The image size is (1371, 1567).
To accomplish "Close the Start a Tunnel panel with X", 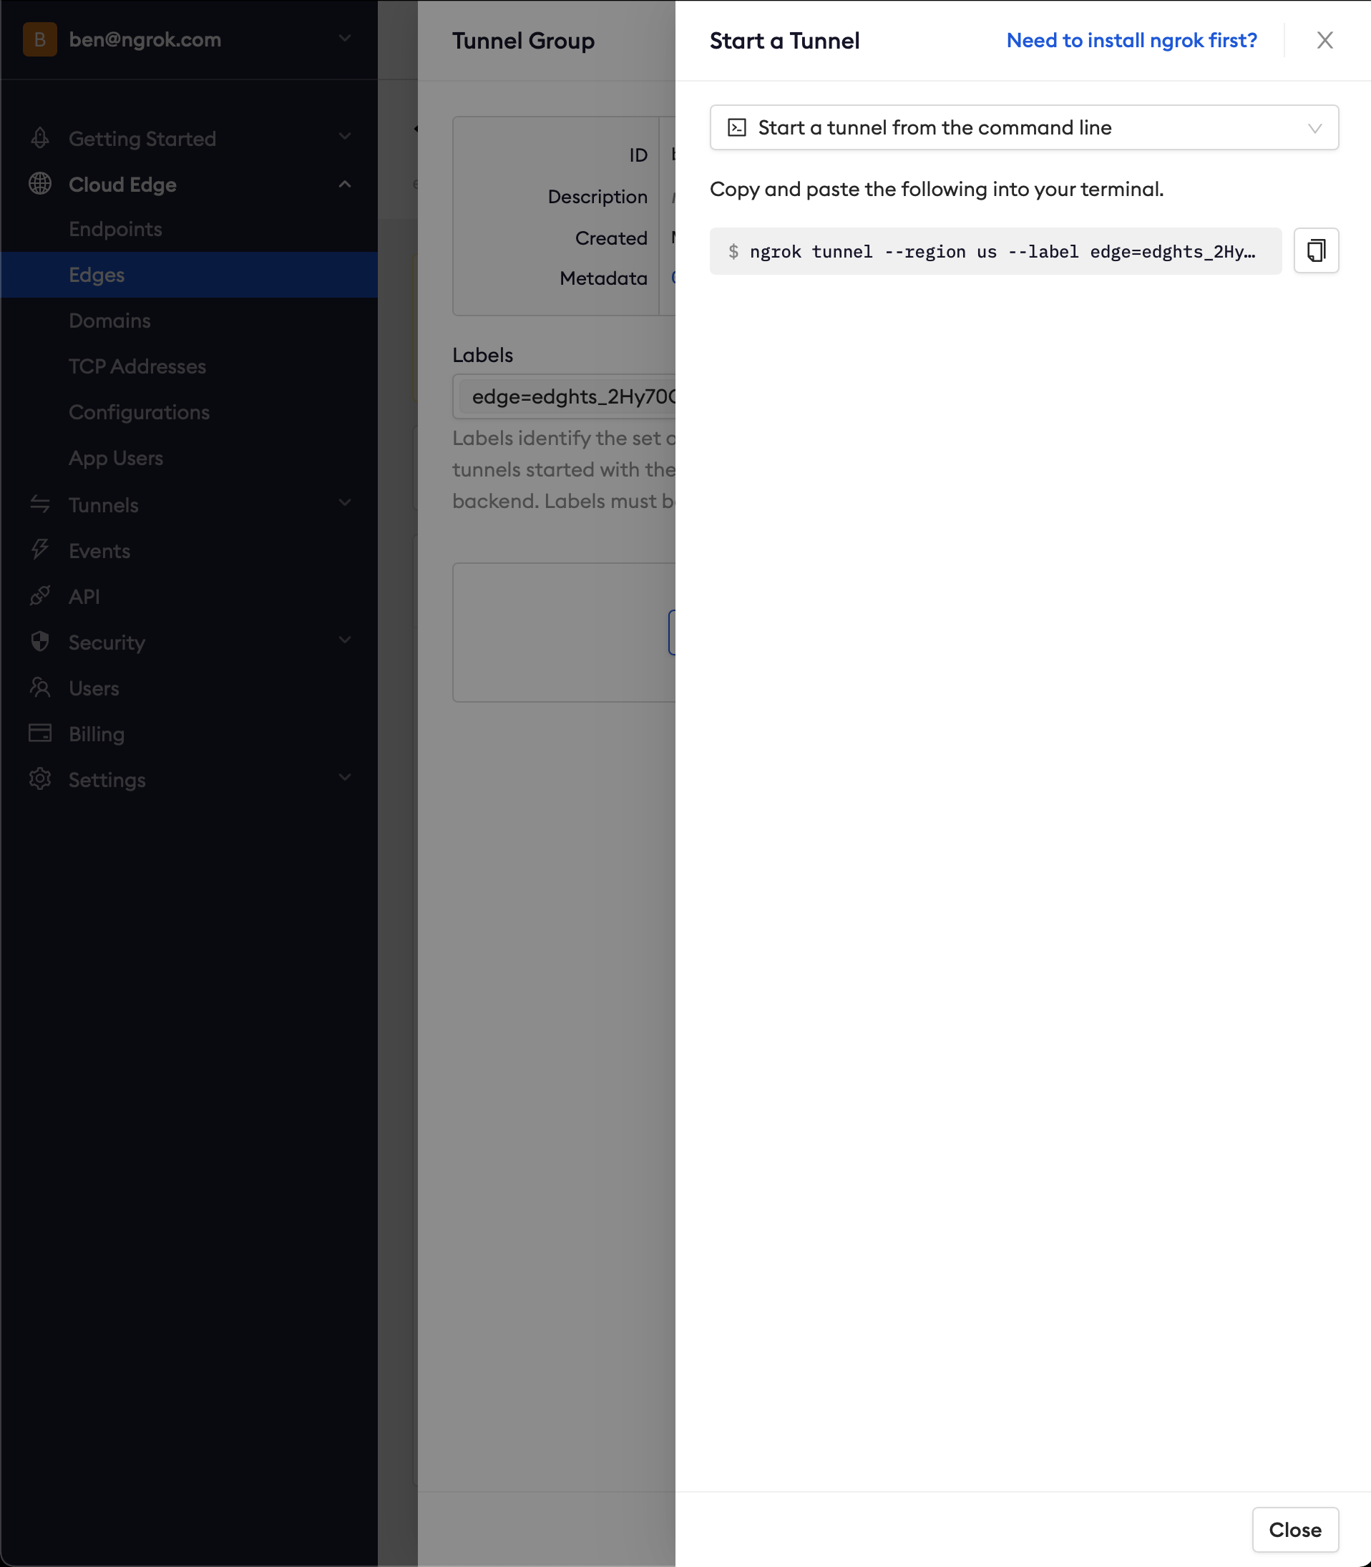I will (x=1324, y=41).
